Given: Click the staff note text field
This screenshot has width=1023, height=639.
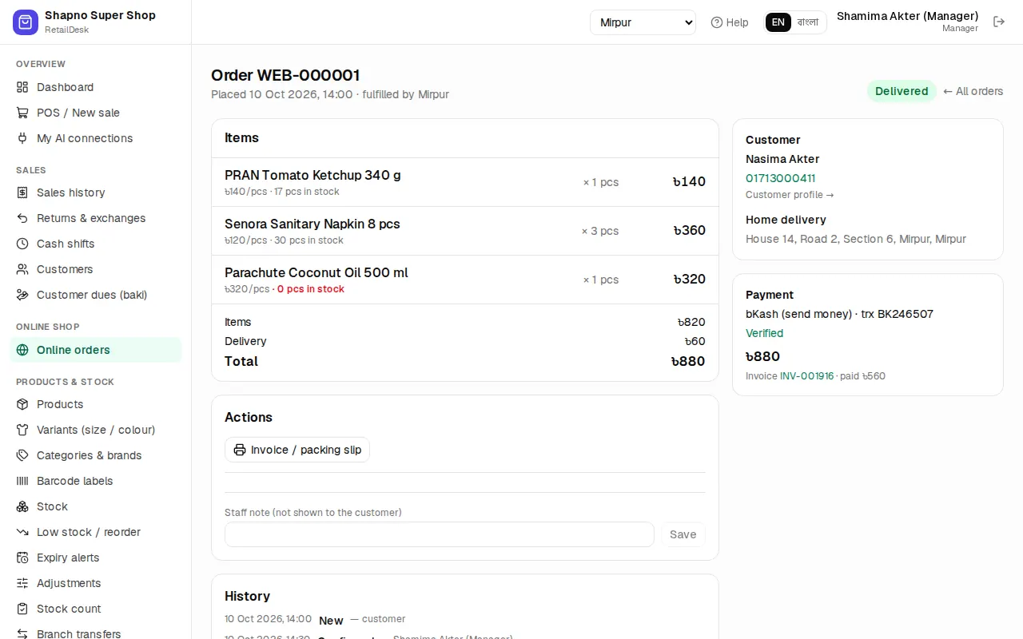Looking at the screenshot, I should pyautogui.click(x=440, y=534).
